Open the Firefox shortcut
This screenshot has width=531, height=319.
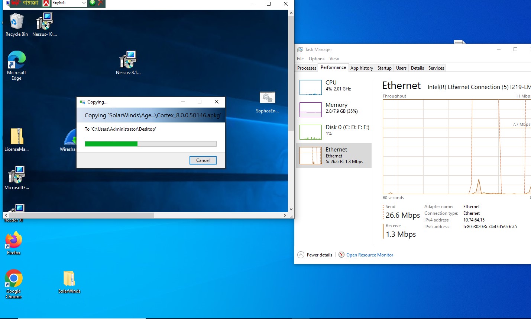coord(14,243)
